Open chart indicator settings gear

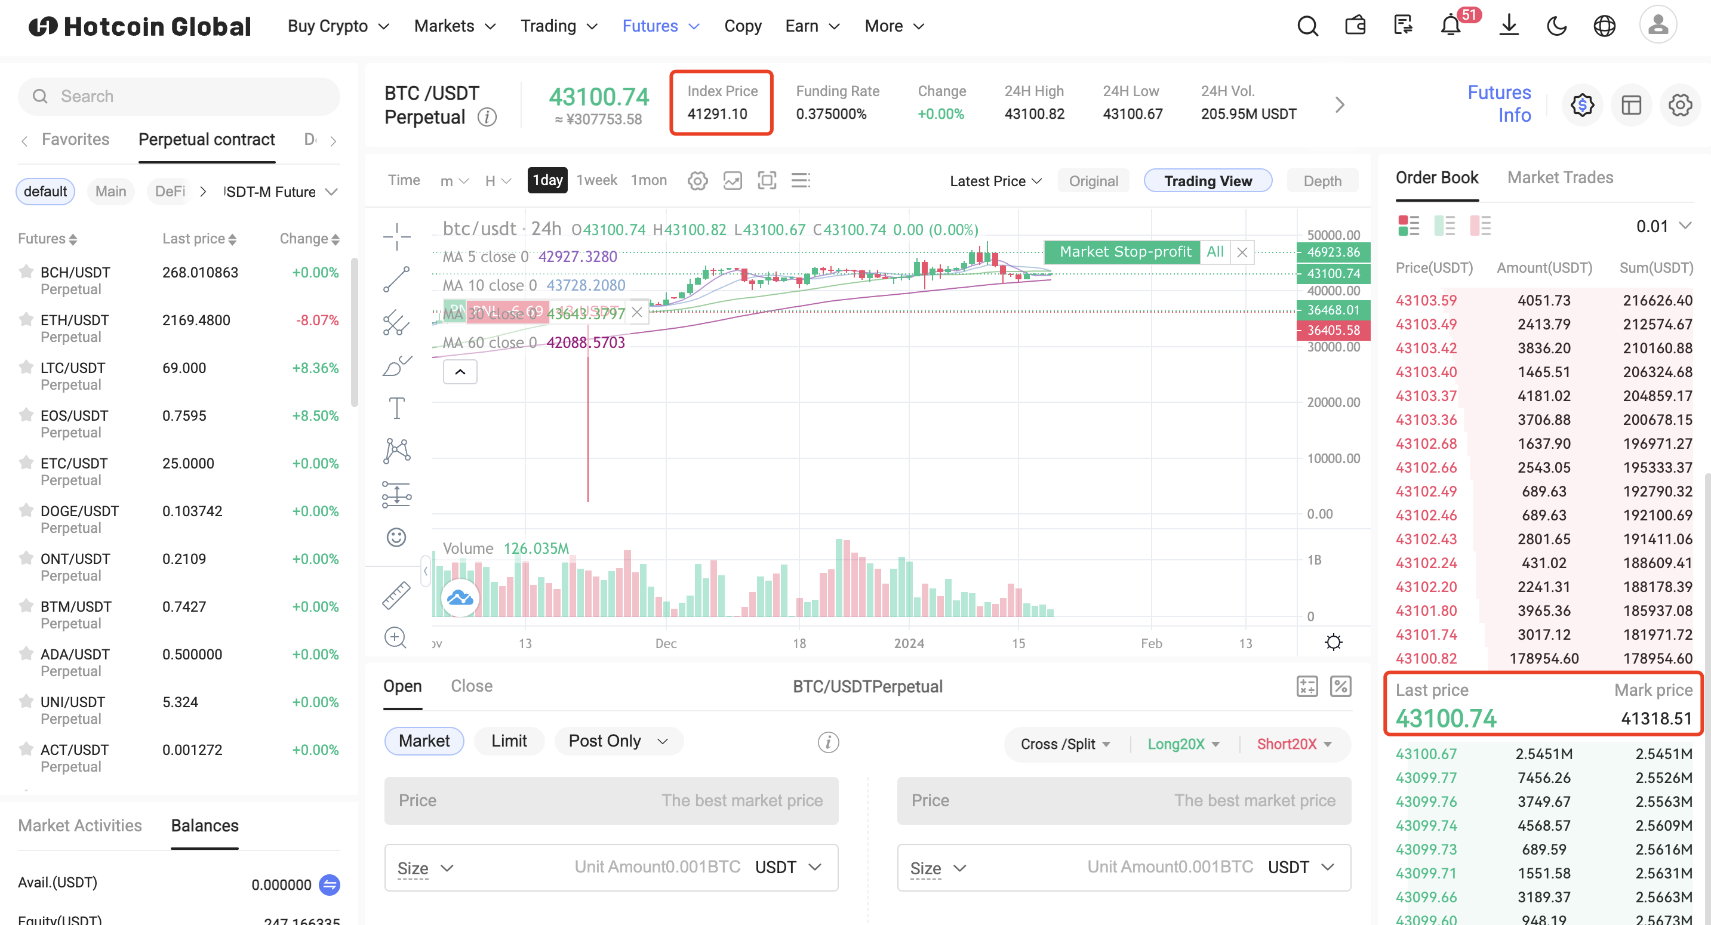coord(697,181)
